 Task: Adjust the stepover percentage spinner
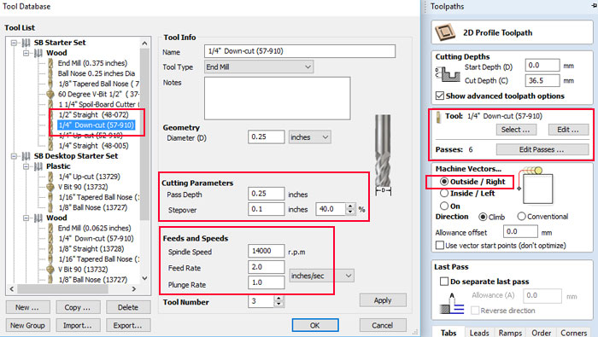(x=350, y=209)
